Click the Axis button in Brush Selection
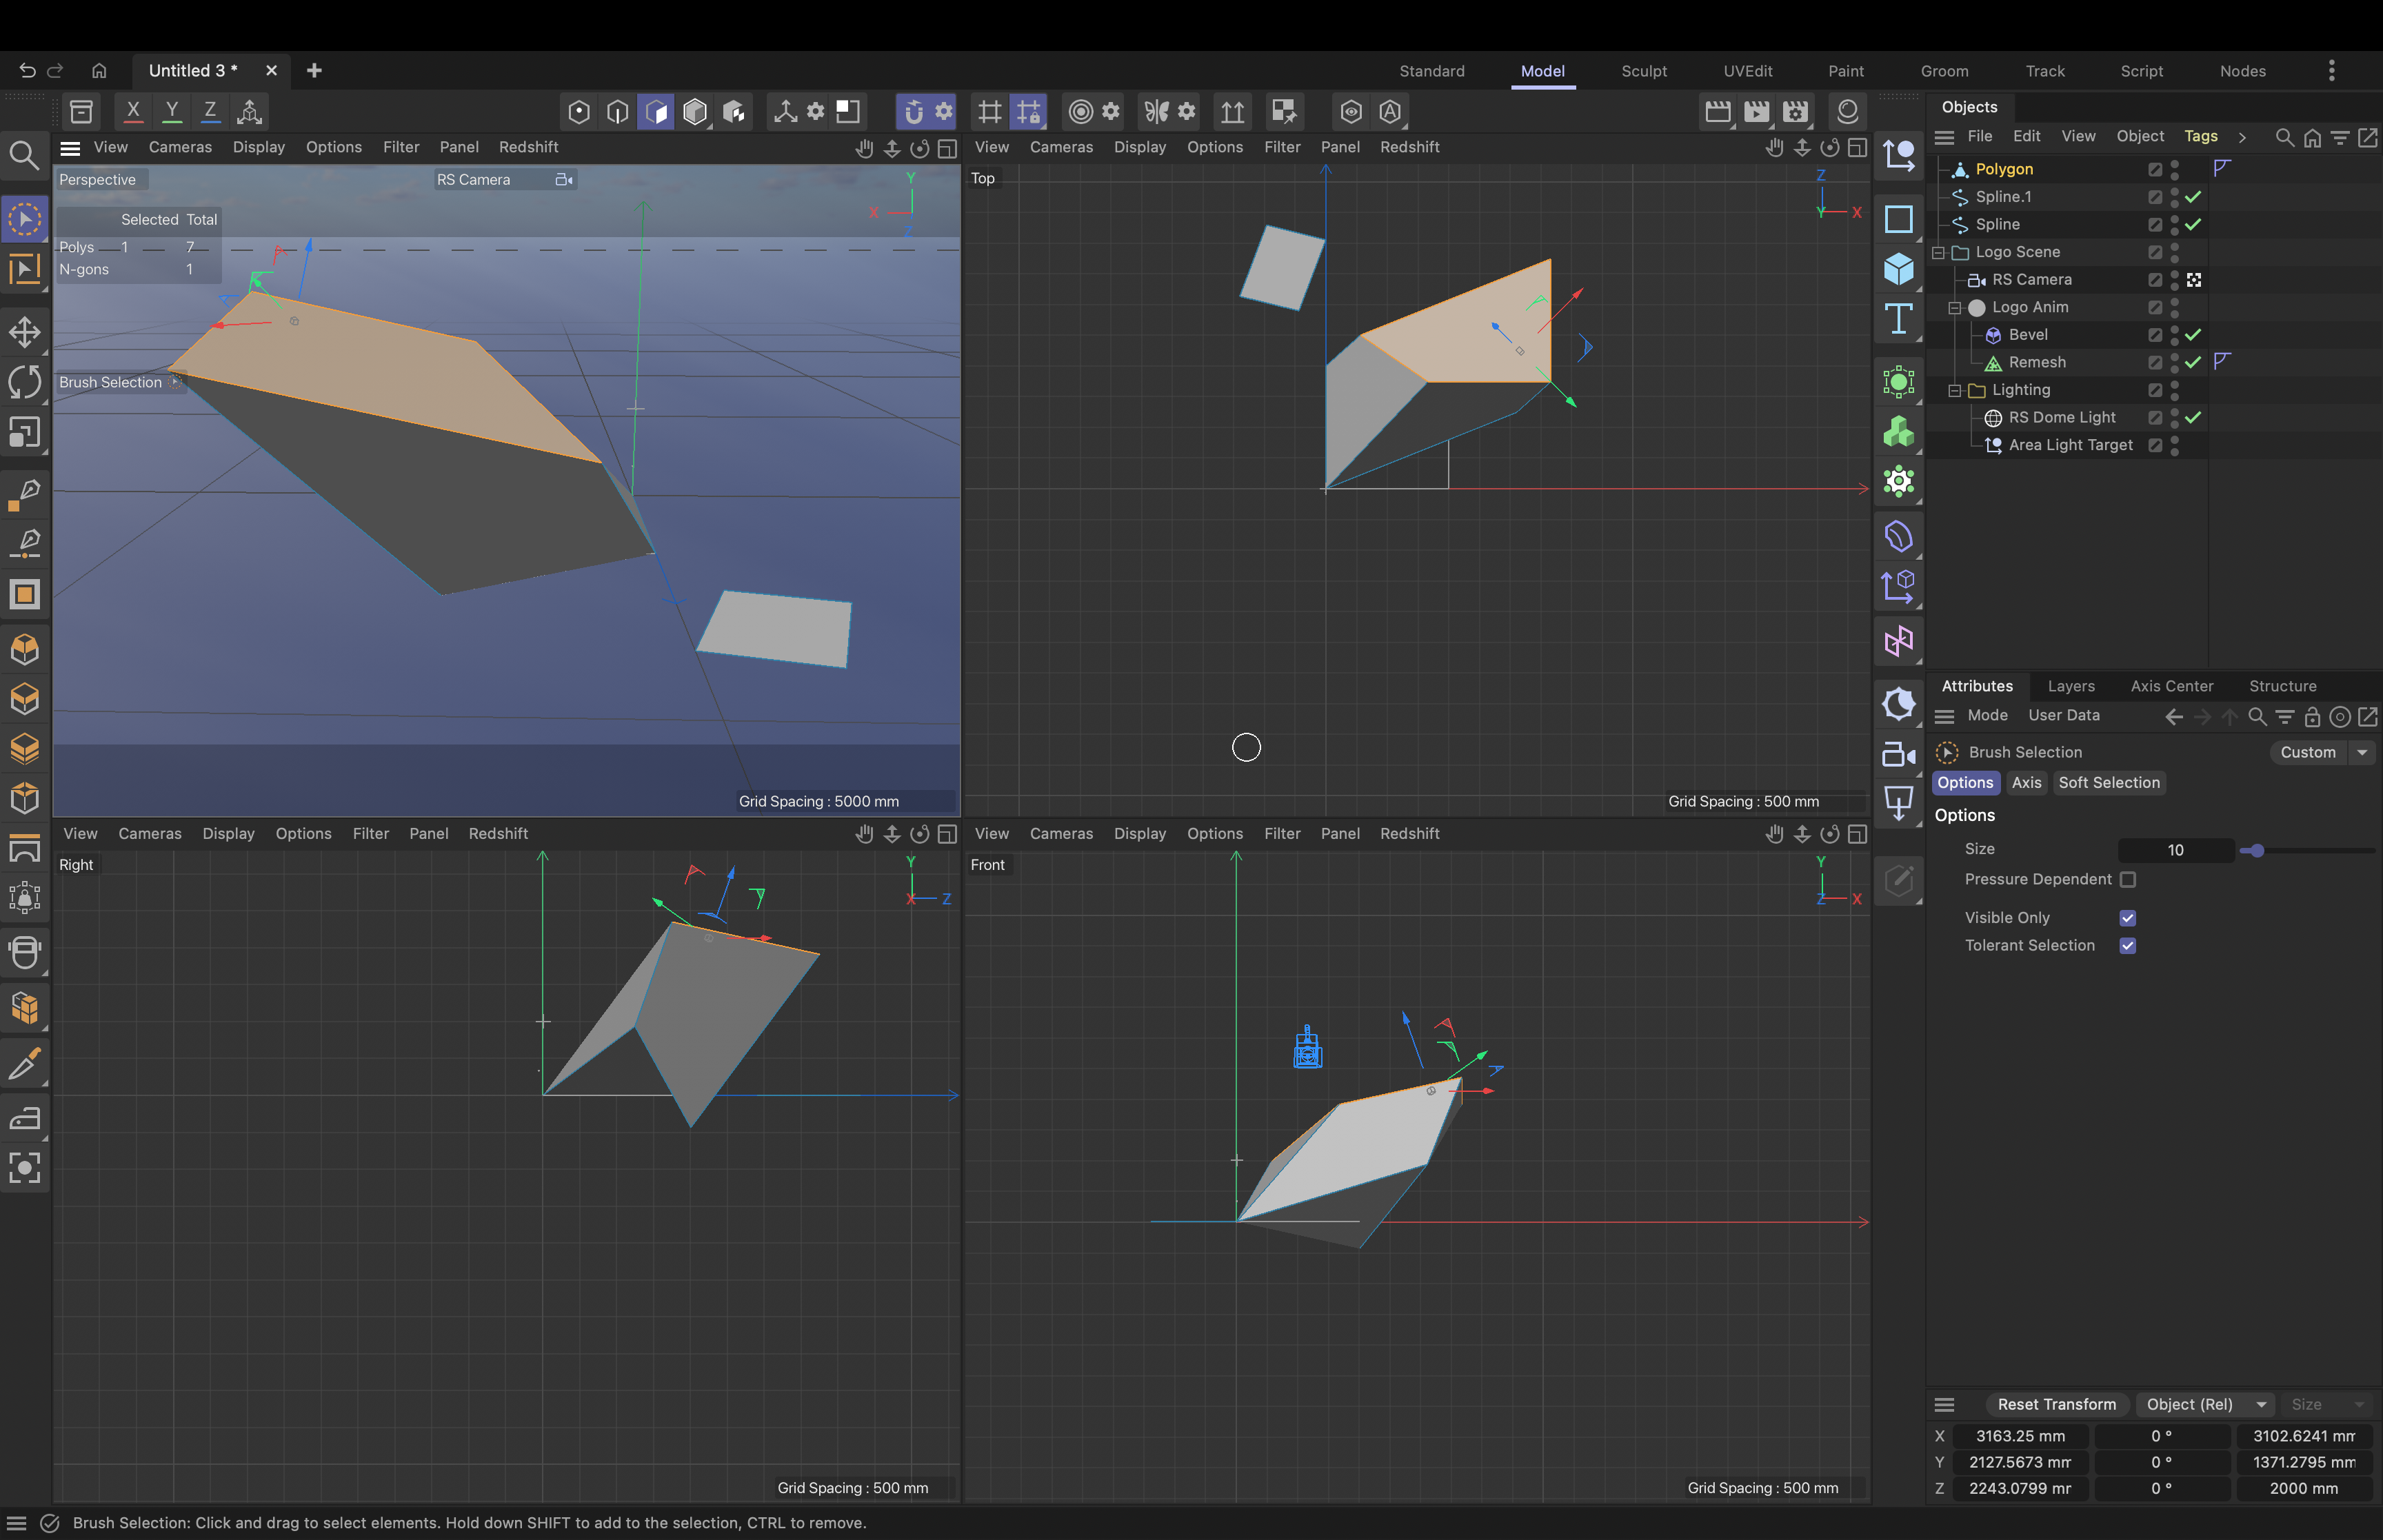 2026,783
